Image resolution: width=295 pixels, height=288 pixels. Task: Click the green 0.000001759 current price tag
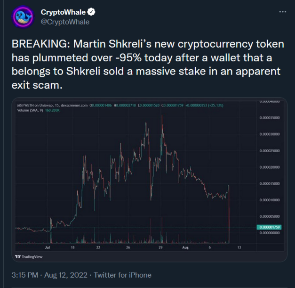[x=269, y=227]
